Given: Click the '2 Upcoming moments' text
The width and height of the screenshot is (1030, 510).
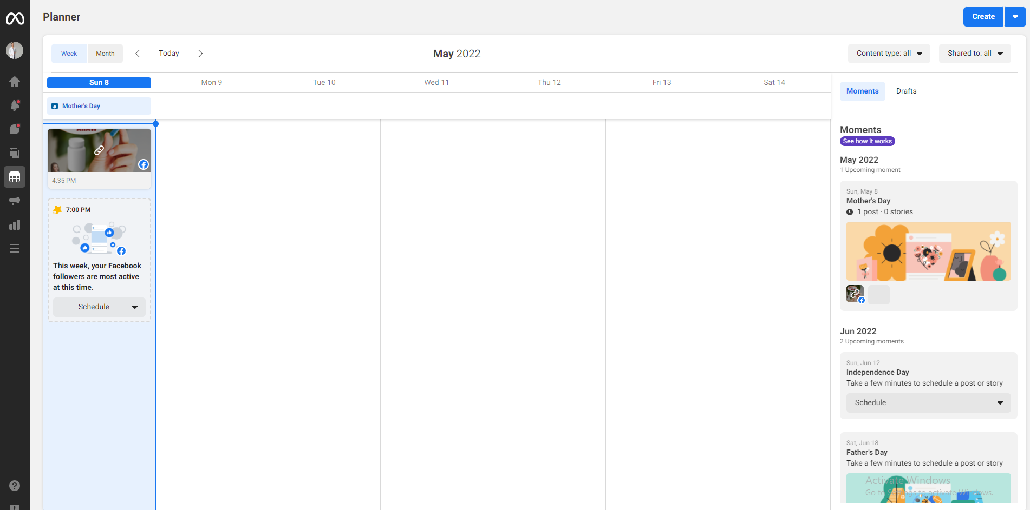Looking at the screenshot, I should (x=871, y=341).
